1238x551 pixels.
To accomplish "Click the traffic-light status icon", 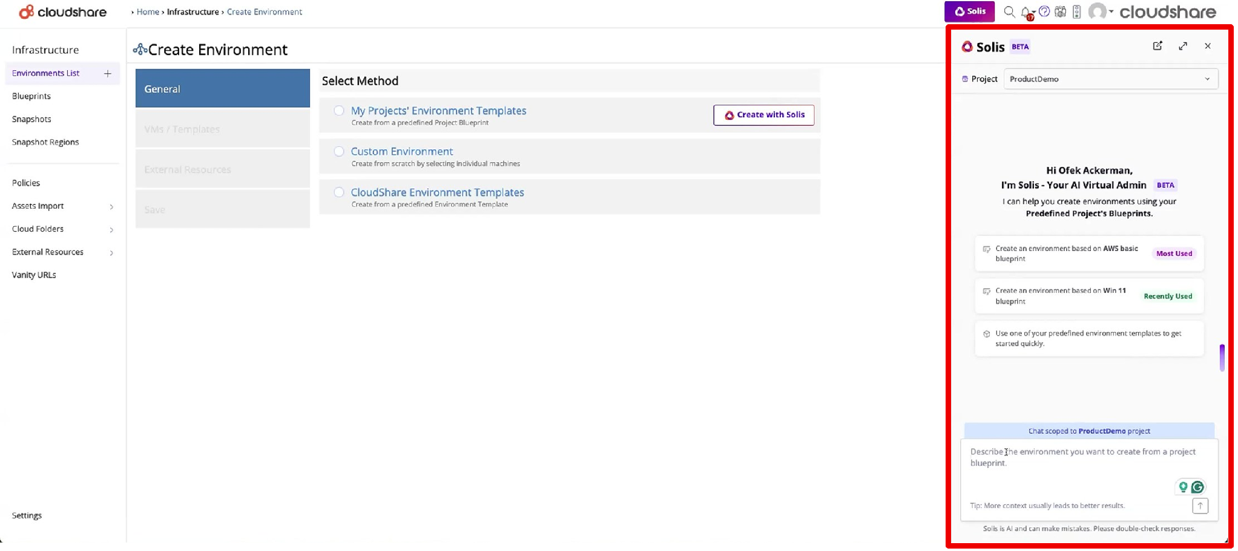I will tap(1076, 11).
